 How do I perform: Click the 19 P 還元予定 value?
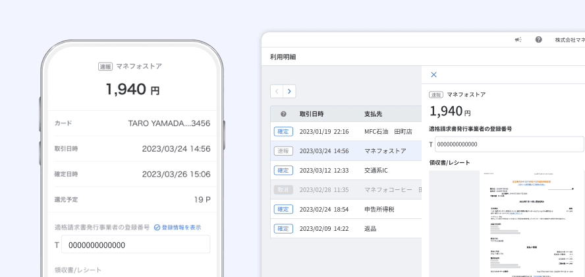202,199
